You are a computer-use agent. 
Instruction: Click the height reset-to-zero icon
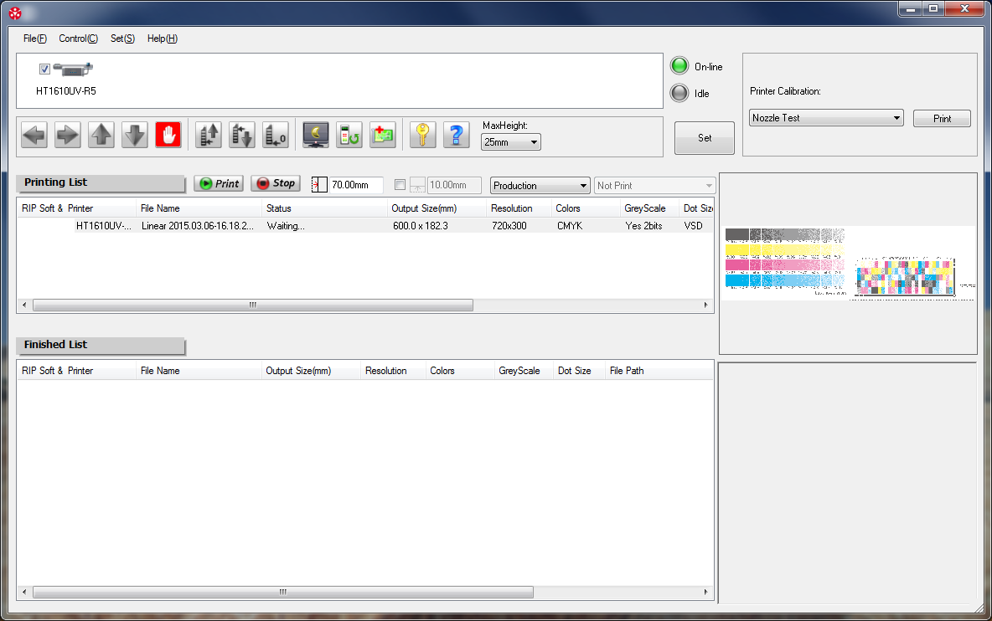click(275, 135)
